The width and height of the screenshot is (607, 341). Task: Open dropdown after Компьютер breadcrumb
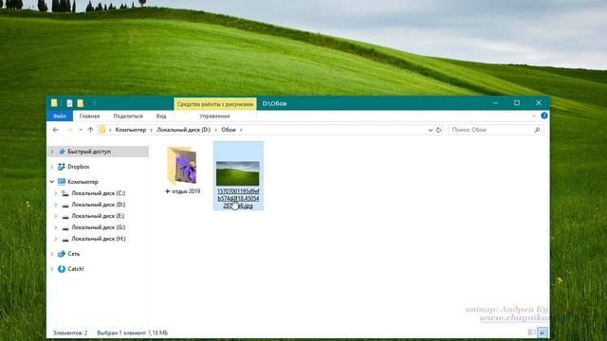[x=152, y=130]
